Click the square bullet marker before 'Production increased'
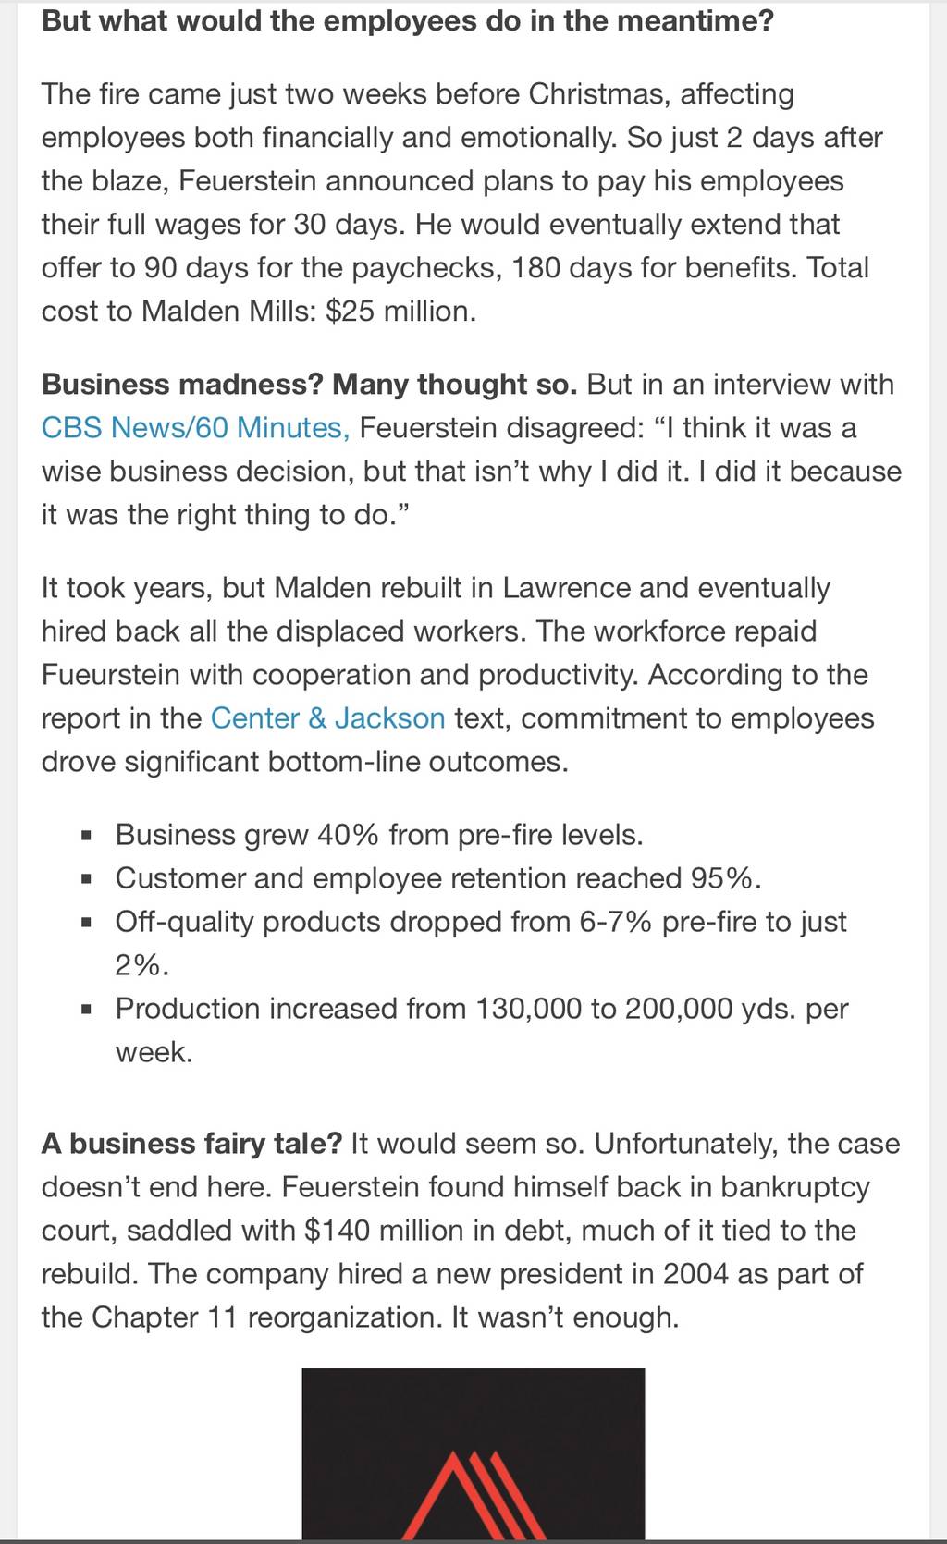 point(86,1010)
